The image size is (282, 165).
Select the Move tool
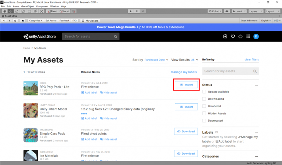[x=11, y=11]
